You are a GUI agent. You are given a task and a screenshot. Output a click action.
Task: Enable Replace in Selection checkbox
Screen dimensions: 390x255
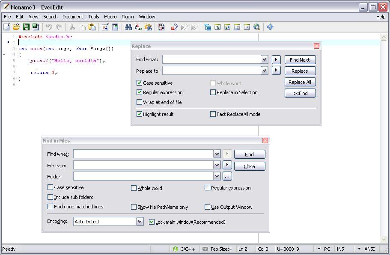click(x=213, y=92)
